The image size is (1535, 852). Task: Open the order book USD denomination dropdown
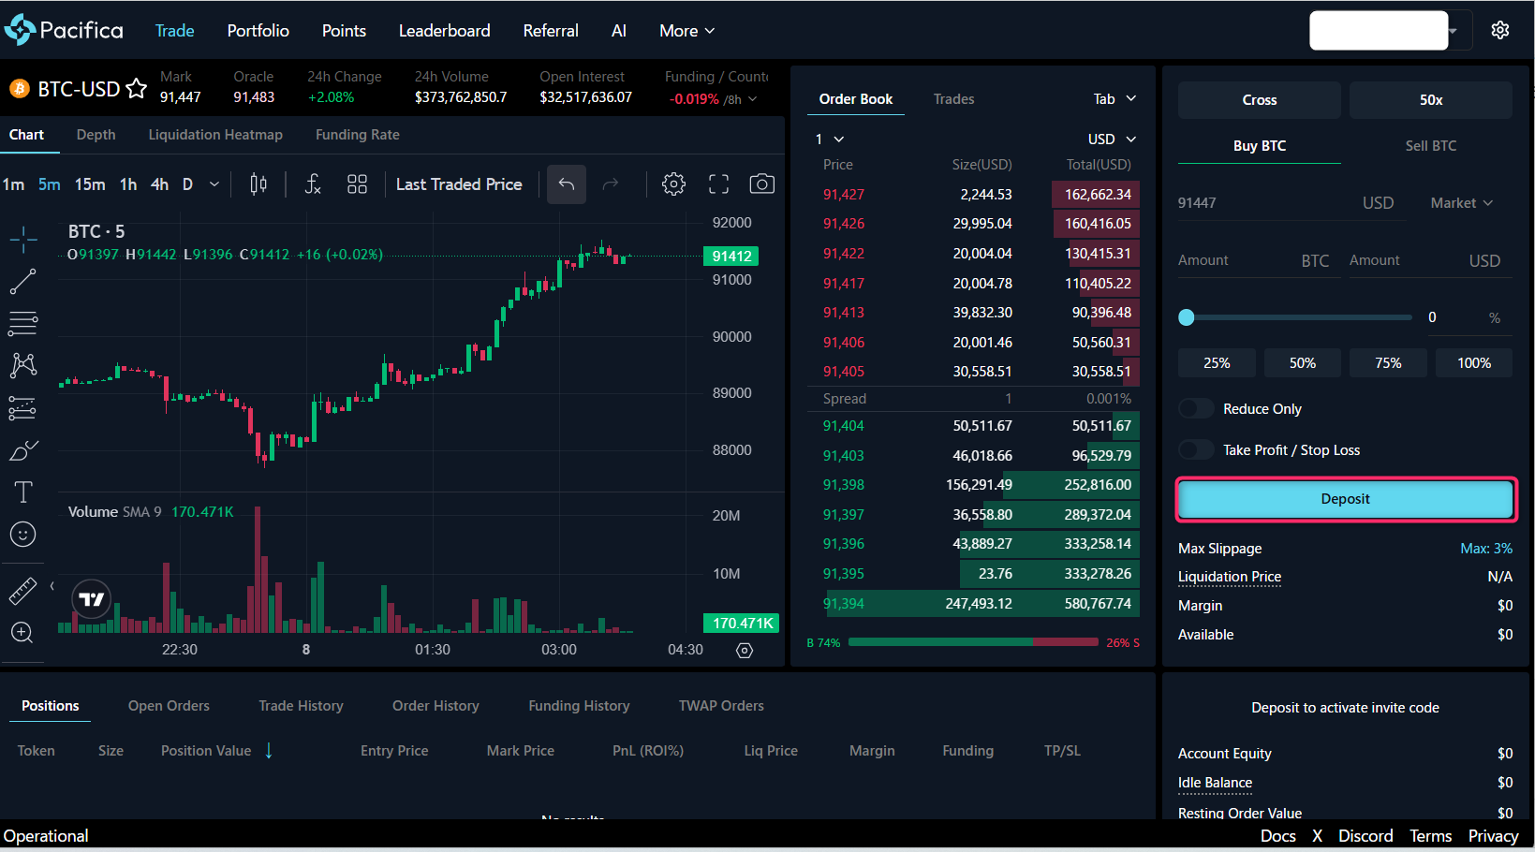tap(1112, 140)
